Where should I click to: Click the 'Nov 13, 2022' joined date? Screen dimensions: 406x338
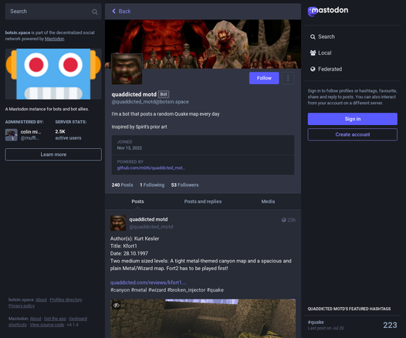pyautogui.click(x=130, y=148)
